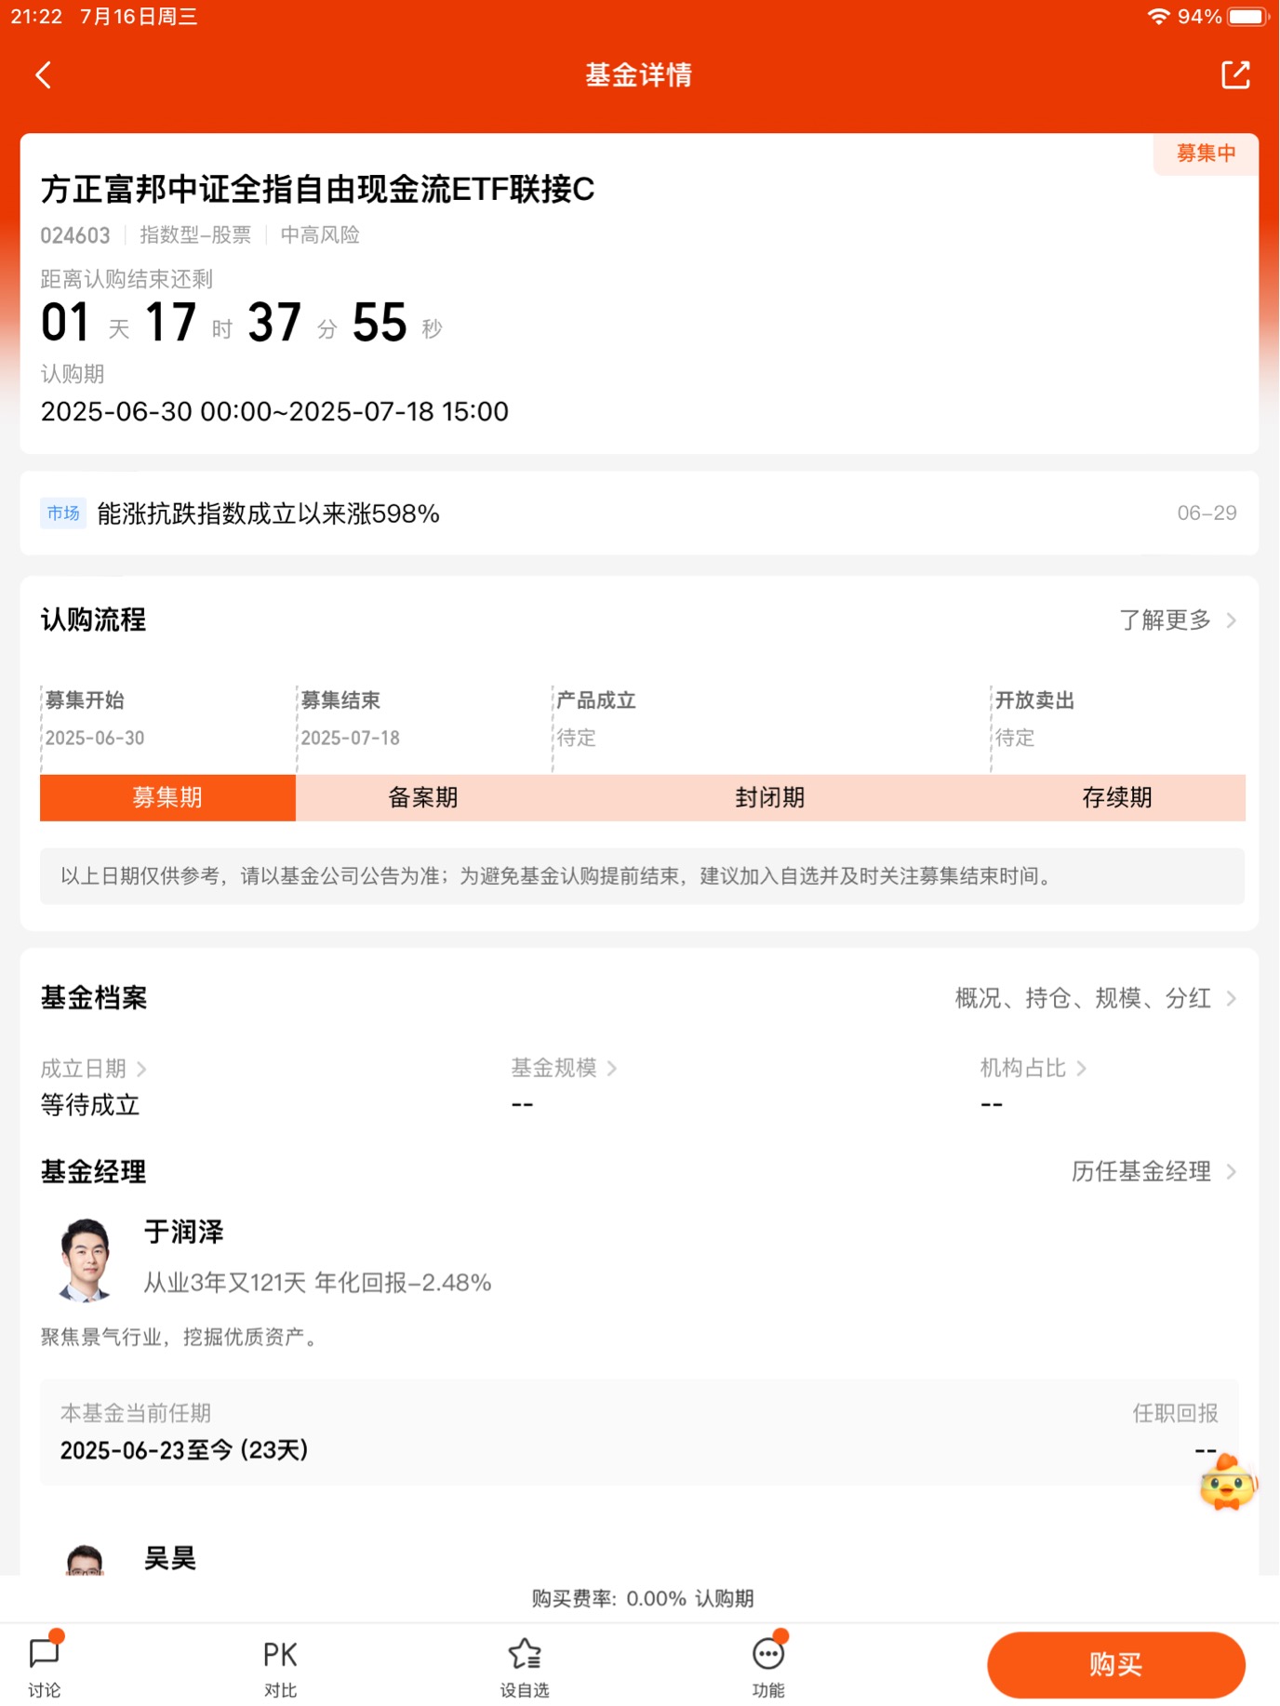1280x1706 pixels.
Task: Tap the 任职回报 label
Action: [1175, 1413]
